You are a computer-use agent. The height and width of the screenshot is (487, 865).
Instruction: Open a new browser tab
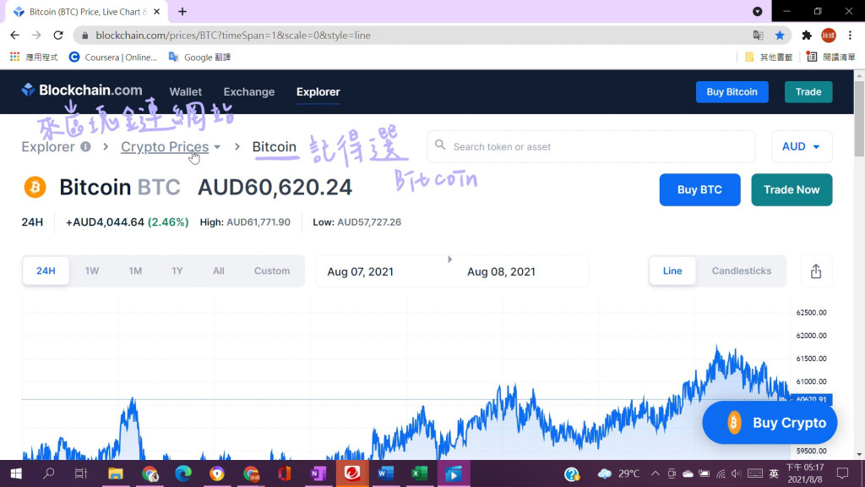pyautogui.click(x=182, y=12)
